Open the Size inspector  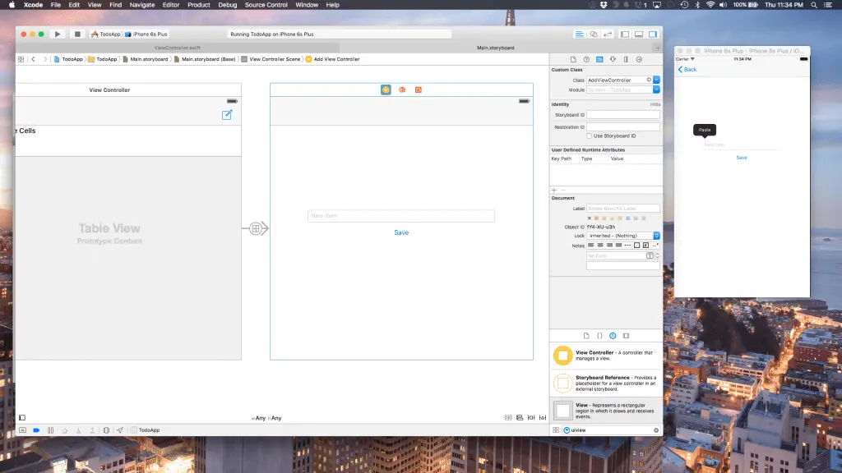tap(626, 59)
